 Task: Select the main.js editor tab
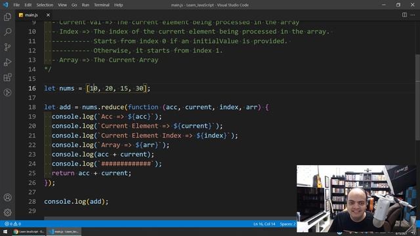[x=34, y=15]
